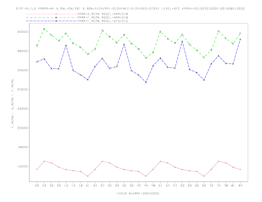Click the green dashed F_MEAN NAM/218 legend line
The width and height of the screenshot is (262, 202).
(x=51, y=17)
